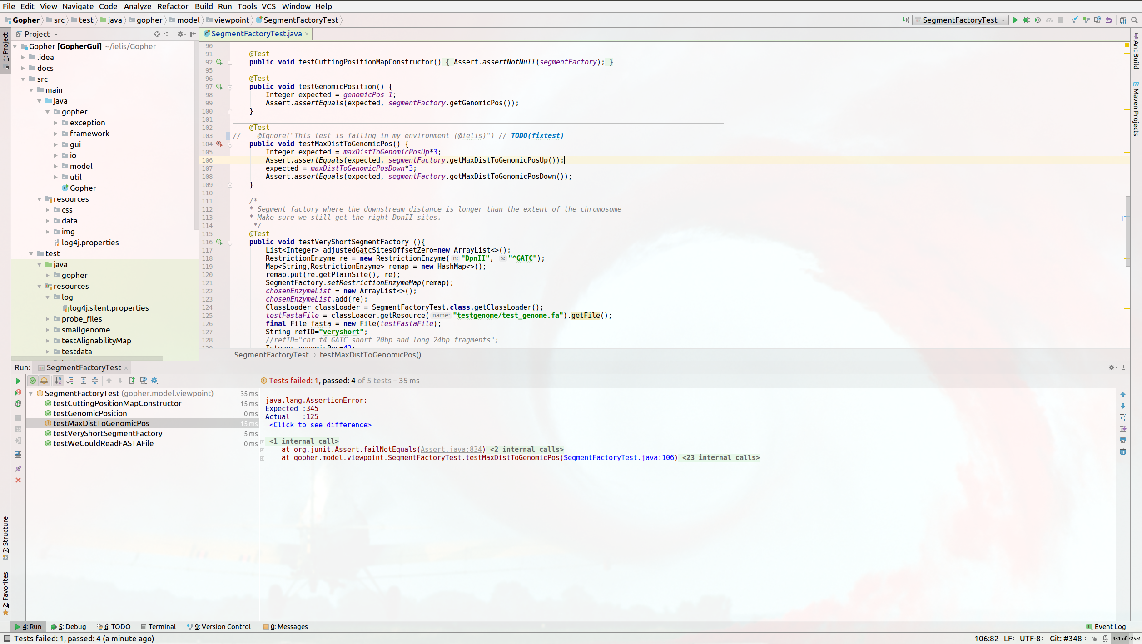Click the editor vertical scrollbar thumb

pos(1127,231)
